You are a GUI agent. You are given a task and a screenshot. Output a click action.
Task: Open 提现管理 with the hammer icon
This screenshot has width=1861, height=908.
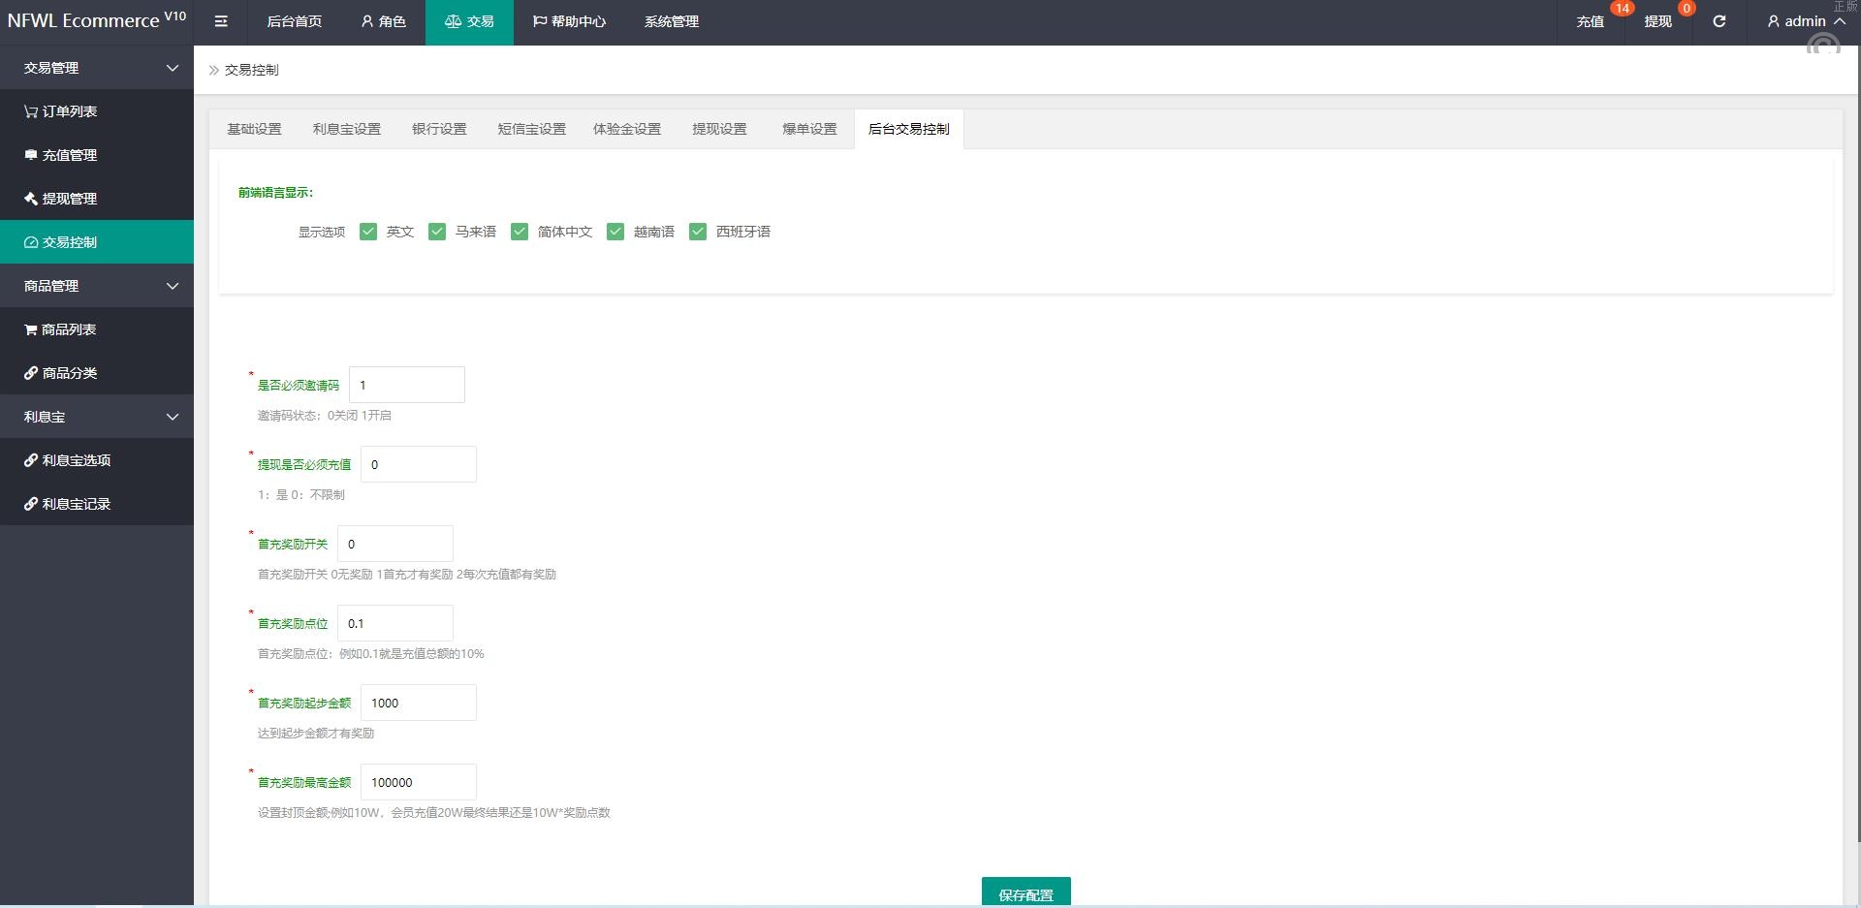(61, 199)
